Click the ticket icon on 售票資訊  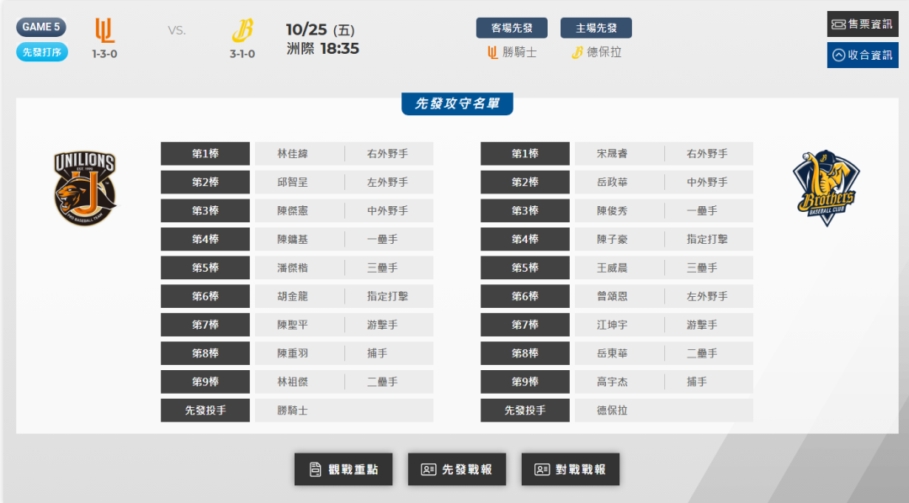pos(838,24)
